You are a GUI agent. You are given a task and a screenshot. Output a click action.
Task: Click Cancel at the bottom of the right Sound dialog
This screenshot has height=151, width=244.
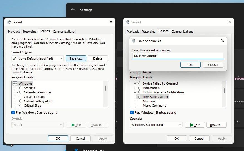click(199, 139)
